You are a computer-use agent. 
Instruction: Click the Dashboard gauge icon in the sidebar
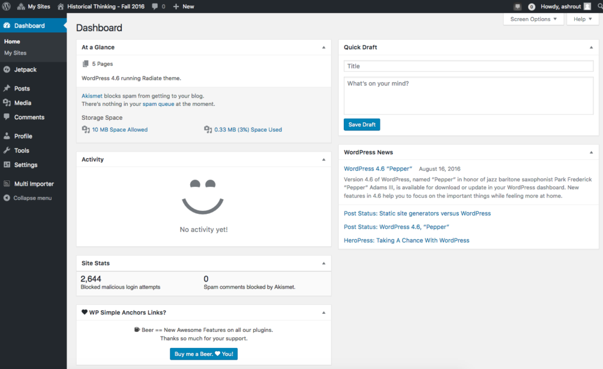point(7,25)
